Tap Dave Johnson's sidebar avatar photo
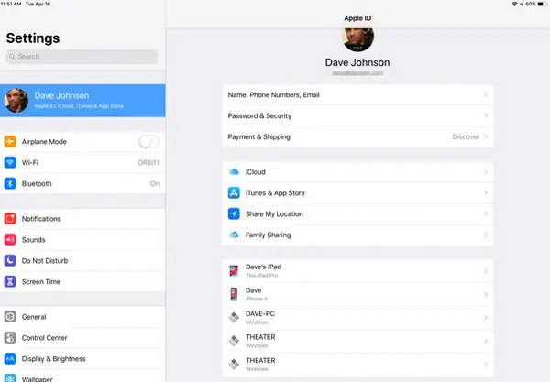Image resolution: width=550 pixels, height=382 pixels. pyautogui.click(x=16, y=101)
